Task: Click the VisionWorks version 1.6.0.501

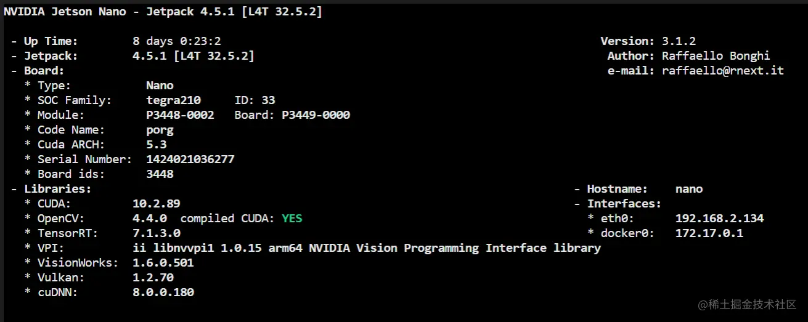Action: pyautogui.click(x=163, y=263)
